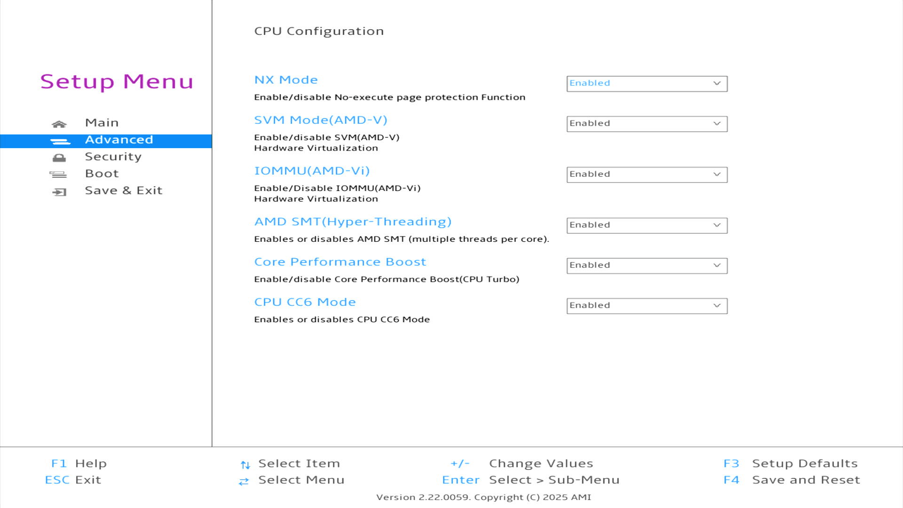Open the CPU CC6 Mode dropdown
The image size is (903, 508).
pyautogui.click(x=647, y=306)
